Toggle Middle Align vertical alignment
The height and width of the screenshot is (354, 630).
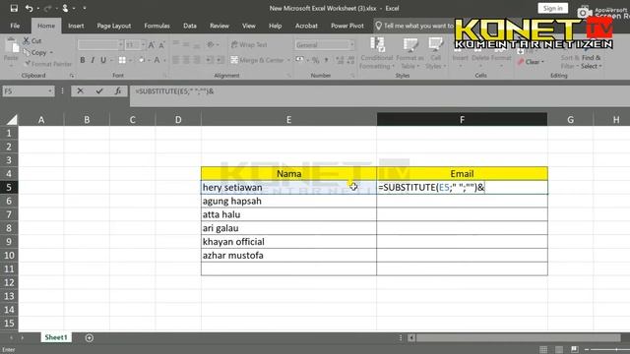(x=186, y=44)
